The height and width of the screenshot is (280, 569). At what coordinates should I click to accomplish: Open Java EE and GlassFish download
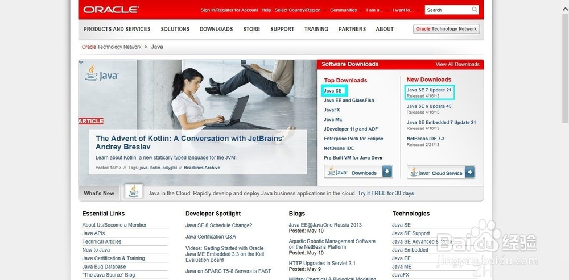point(349,101)
